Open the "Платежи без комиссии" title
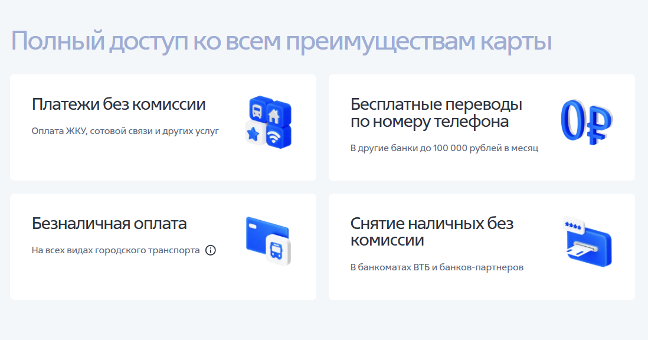The image size is (648, 340). pos(119,104)
